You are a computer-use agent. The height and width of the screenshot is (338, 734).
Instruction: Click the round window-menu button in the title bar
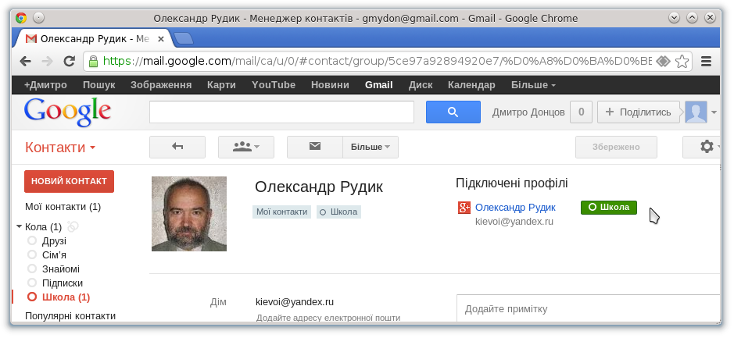pos(38,18)
